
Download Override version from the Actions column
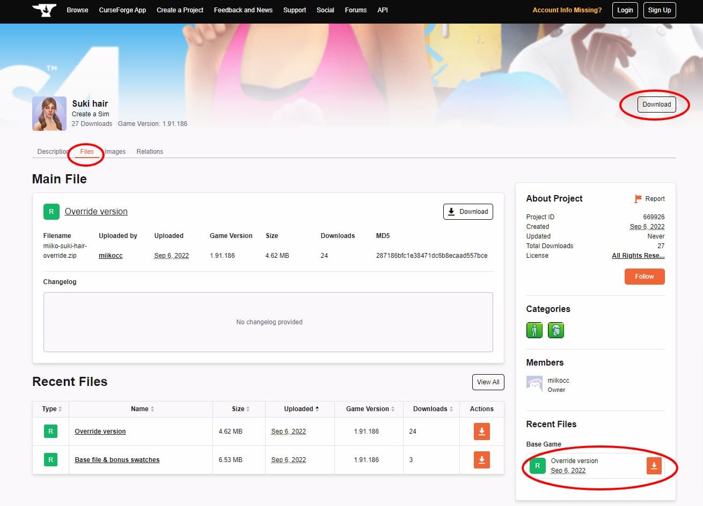pyautogui.click(x=481, y=431)
